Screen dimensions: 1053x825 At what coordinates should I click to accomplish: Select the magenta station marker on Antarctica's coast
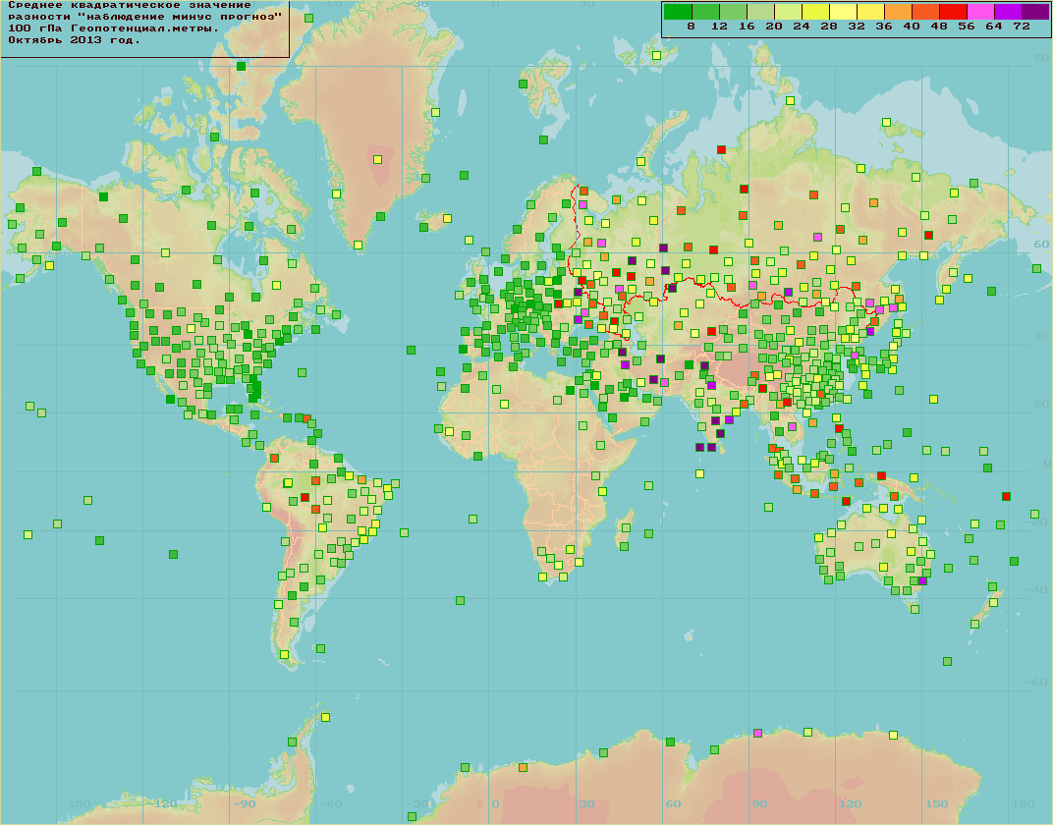pos(758,733)
